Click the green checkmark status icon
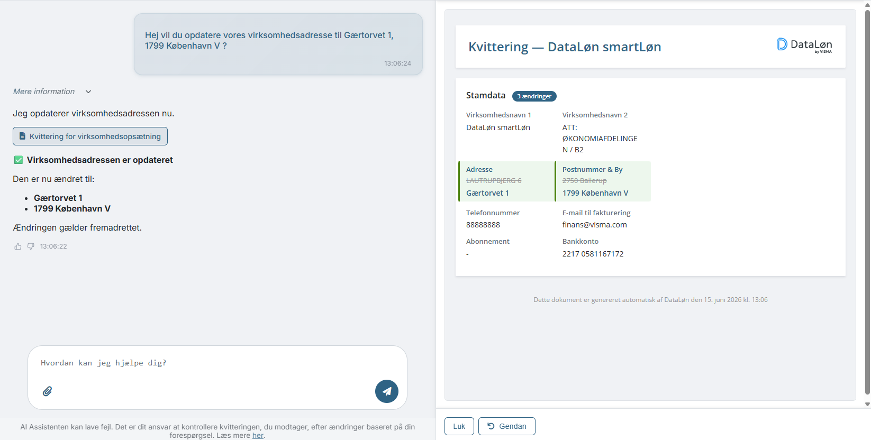The height and width of the screenshot is (440, 871). tap(19, 160)
